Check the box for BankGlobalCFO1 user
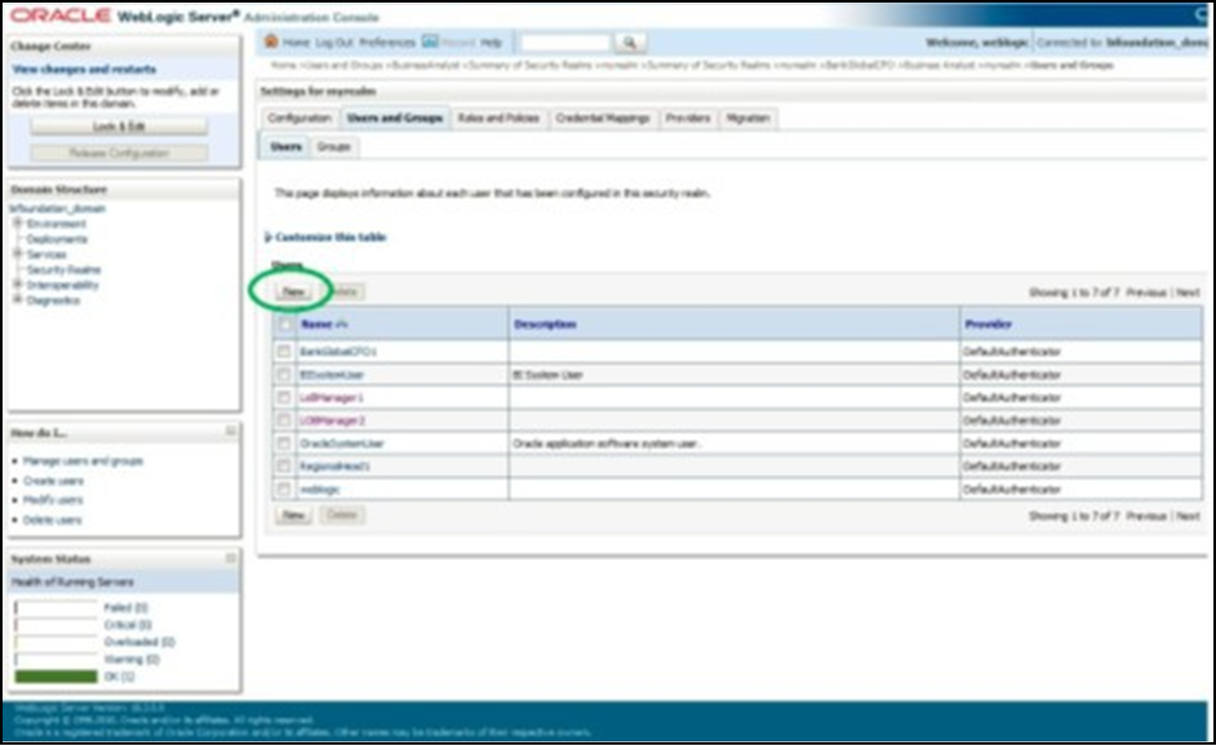Screen dimensions: 1216x746 (284, 351)
